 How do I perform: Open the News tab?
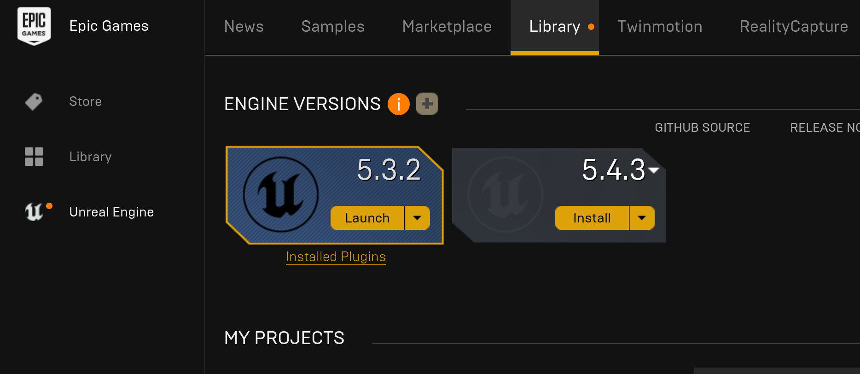coord(244,27)
